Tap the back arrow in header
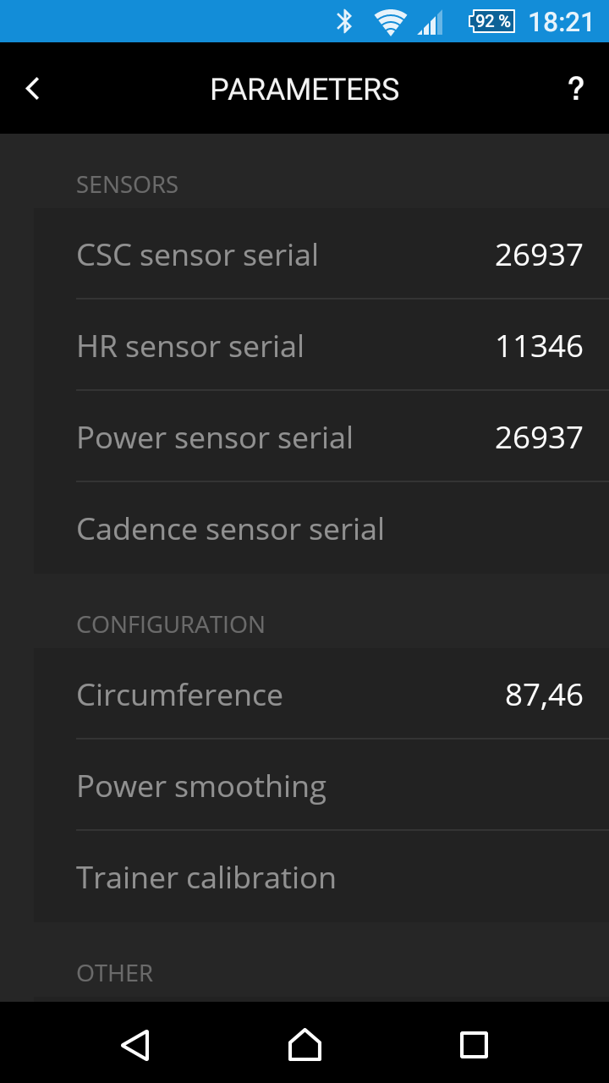 (x=33, y=89)
